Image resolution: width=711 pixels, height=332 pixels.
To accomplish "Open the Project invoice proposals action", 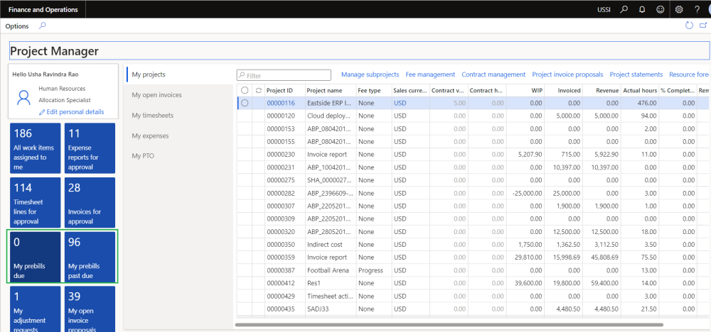I will click(567, 74).
